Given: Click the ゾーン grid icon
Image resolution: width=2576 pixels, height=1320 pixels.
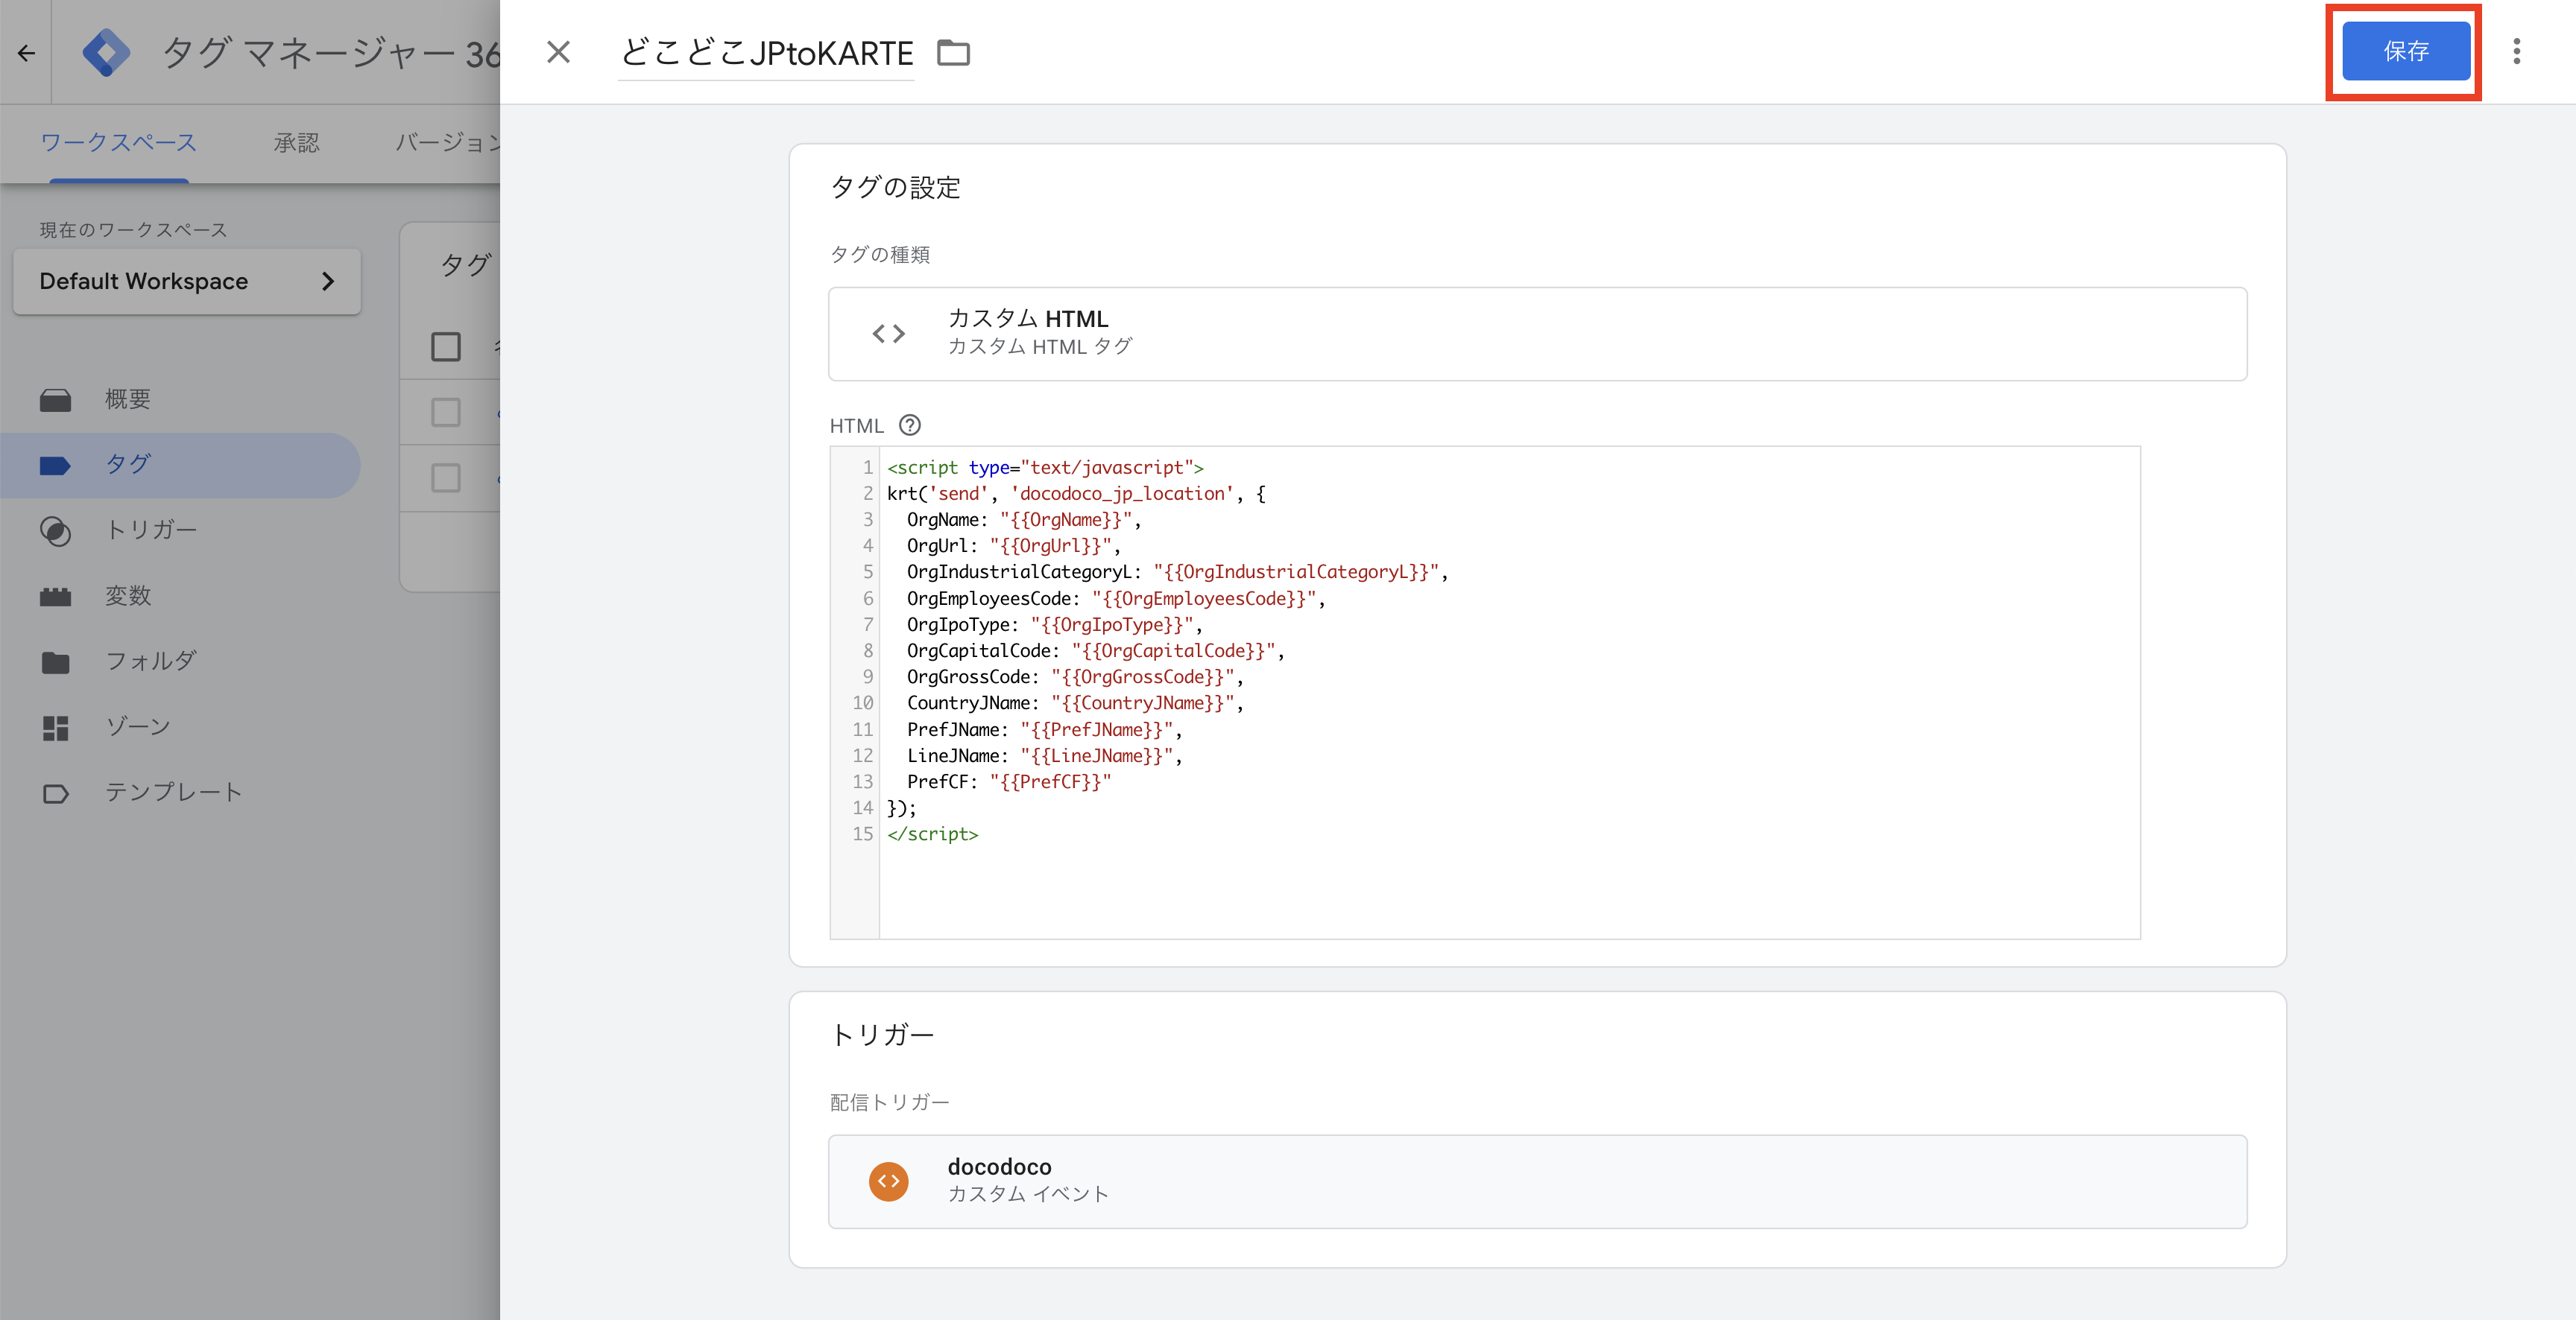Looking at the screenshot, I should coord(55,728).
